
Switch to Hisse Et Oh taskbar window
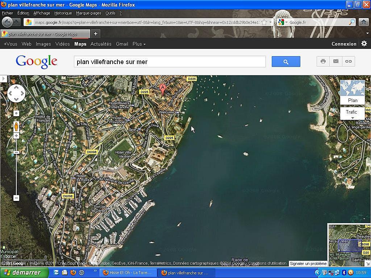click(x=128, y=273)
